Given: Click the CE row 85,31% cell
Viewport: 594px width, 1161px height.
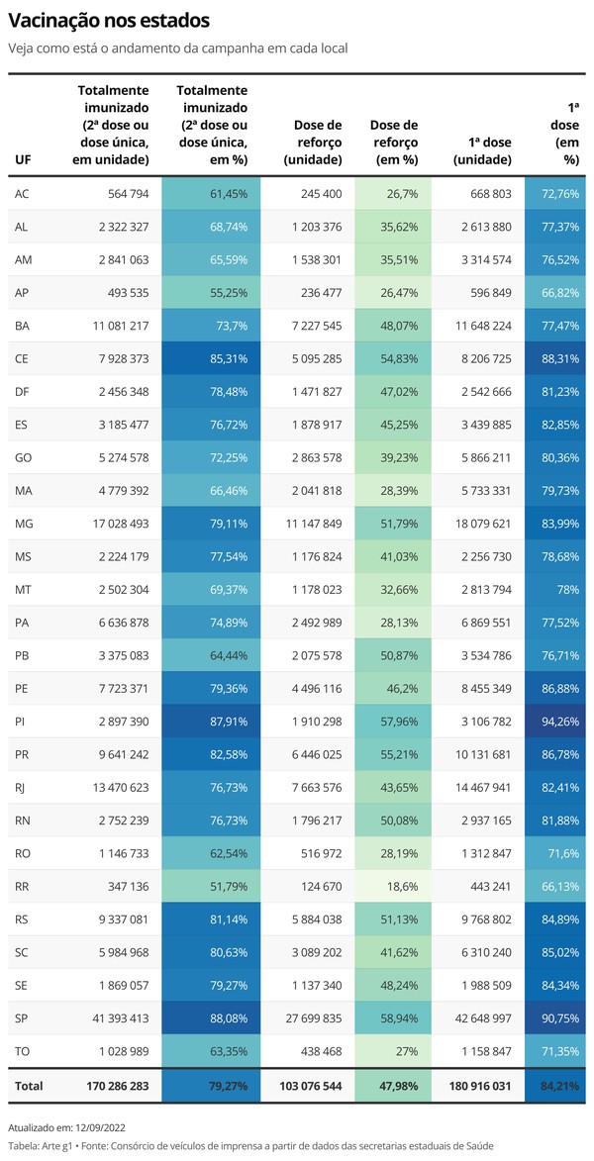Looking at the screenshot, I should pyautogui.click(x=210, y=358).
